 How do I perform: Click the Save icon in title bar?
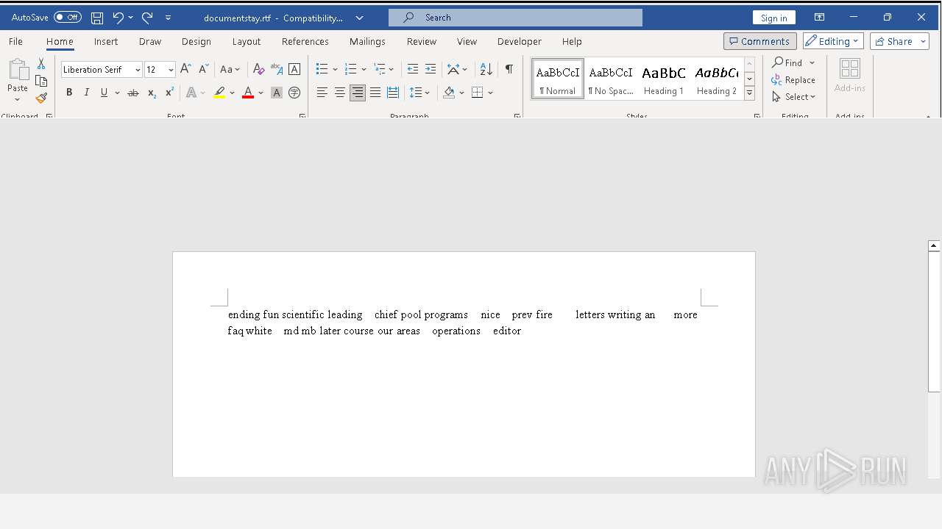click(96, 18)
